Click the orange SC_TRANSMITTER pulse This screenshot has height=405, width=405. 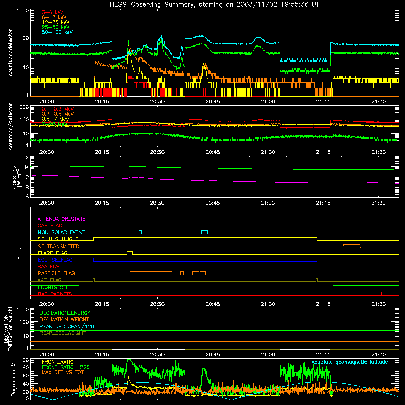click(x=352, y=246)
